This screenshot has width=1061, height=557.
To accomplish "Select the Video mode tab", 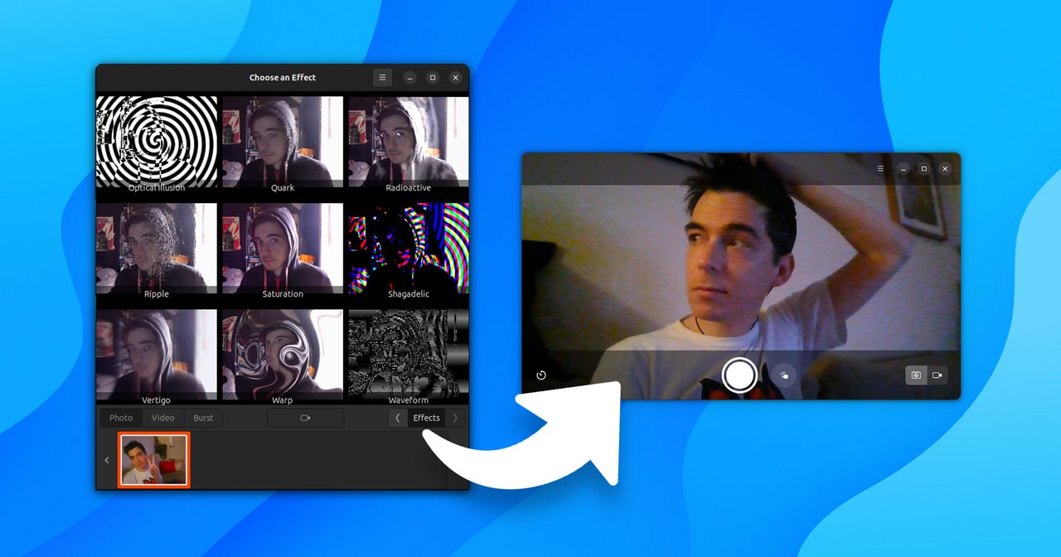I will point(162,418).
